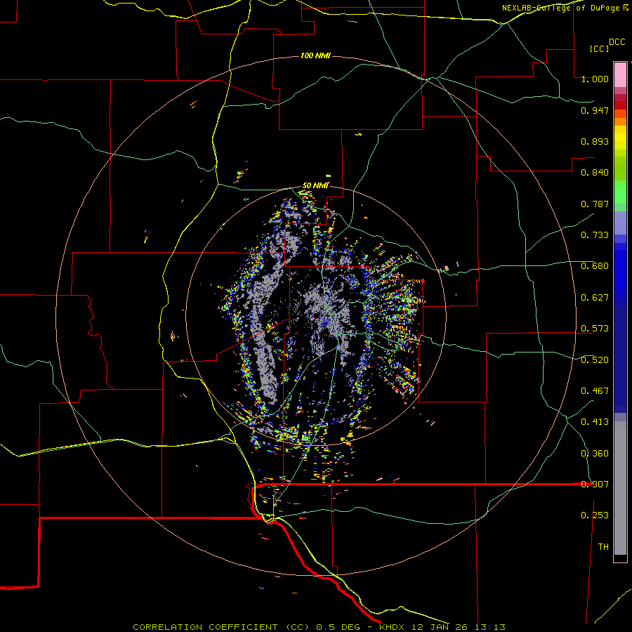Click the [CC] unit label
Viewport: 632px width, 632px height.
click(599, 48)
